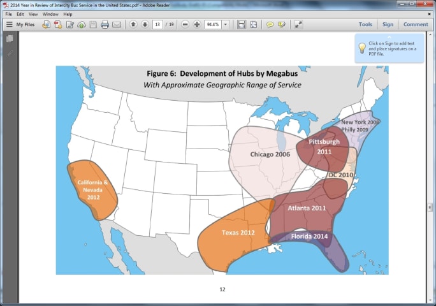Show page thumbnails in the left sidebar
436x306 pixels.
10,39
